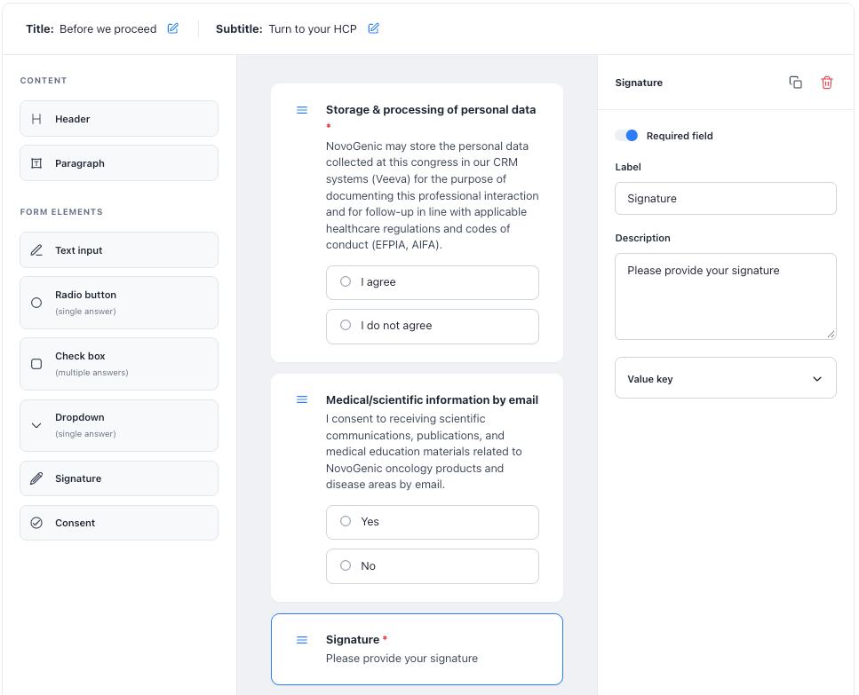Viewport: 859px width, 695px height.
Task: Edit the subtitle with pencil icon
Action: pos(374,28)
